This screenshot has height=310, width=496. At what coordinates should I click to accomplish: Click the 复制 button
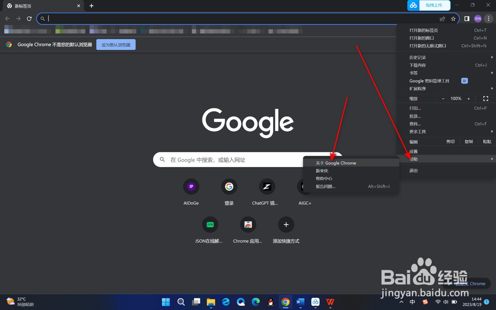coord(469,142)
